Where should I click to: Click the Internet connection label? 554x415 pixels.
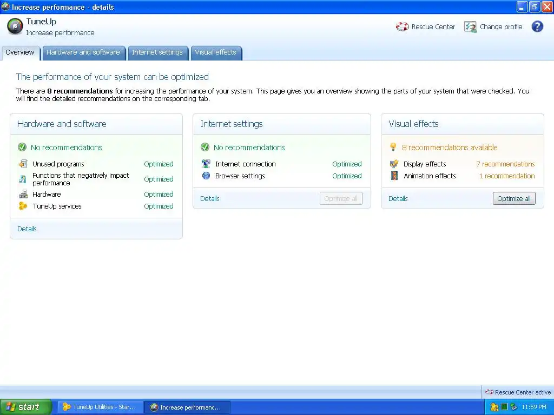(246, 164)
